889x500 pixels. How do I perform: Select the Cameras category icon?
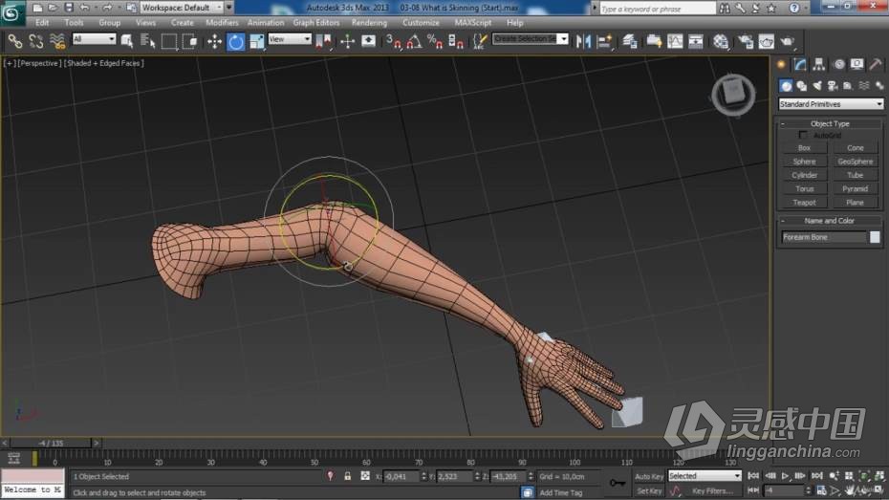coord(833,86)
